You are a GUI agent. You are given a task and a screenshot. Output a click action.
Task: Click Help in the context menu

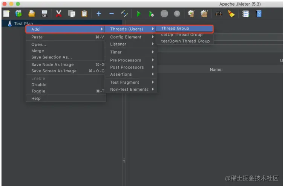66,98
